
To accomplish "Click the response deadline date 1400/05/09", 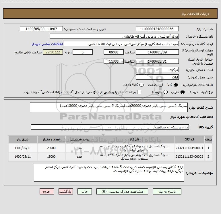I will click(x=157, y=52).
